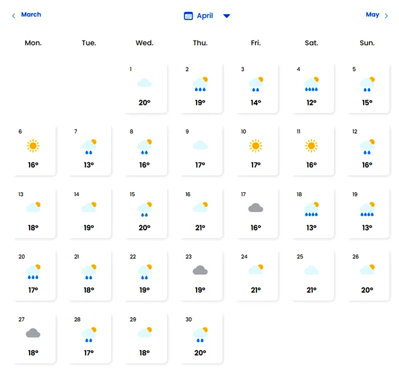
Task: Click the sun icon on April 11
Action: 311,146
